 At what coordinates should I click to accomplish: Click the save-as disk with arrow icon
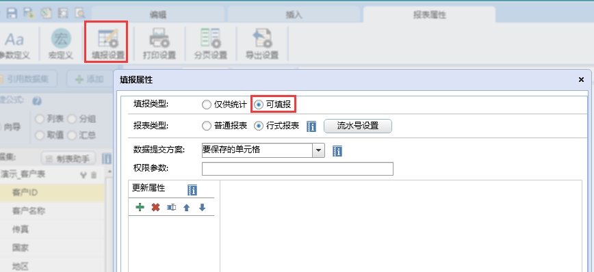coord(29,13)
